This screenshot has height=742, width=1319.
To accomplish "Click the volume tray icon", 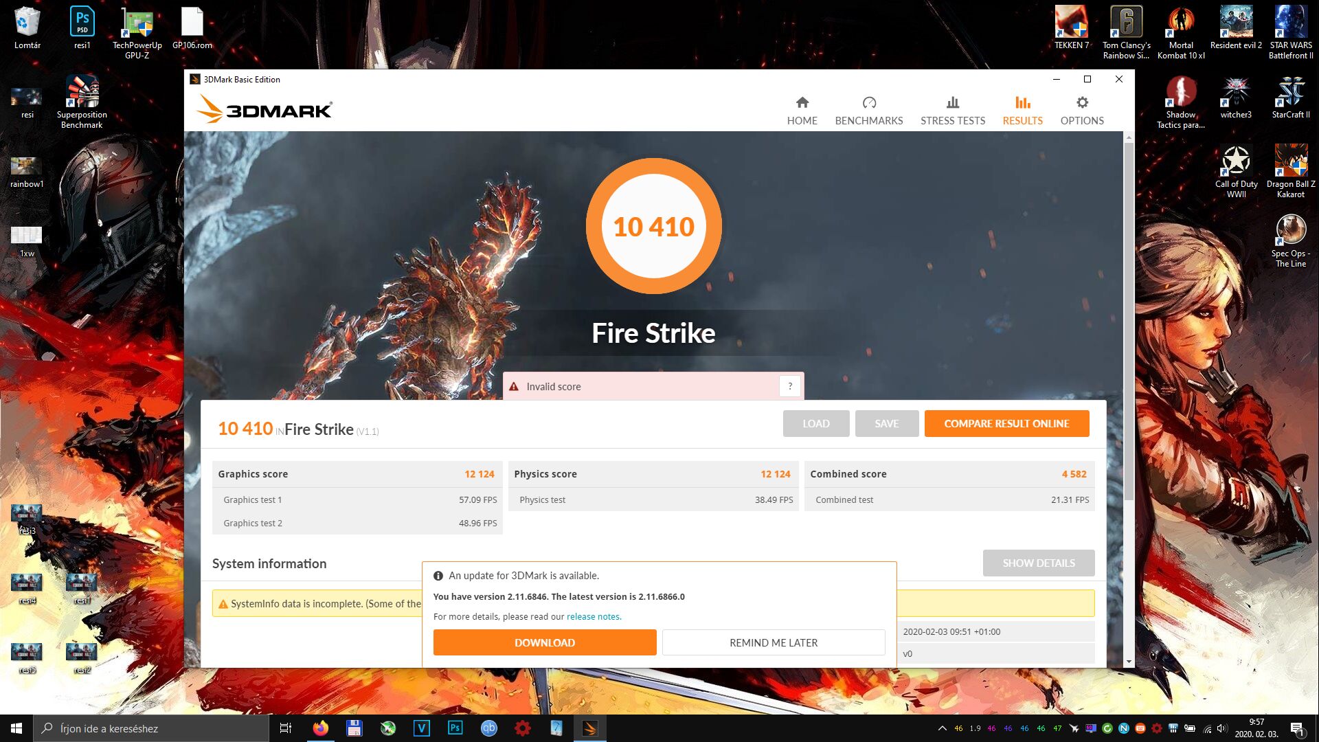I will pos(1221,728).
